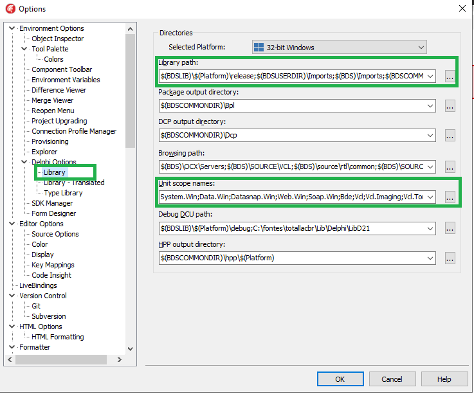The image size is (474, 394).
Task: Select Colors under Tool Palette
Action: 53,59
